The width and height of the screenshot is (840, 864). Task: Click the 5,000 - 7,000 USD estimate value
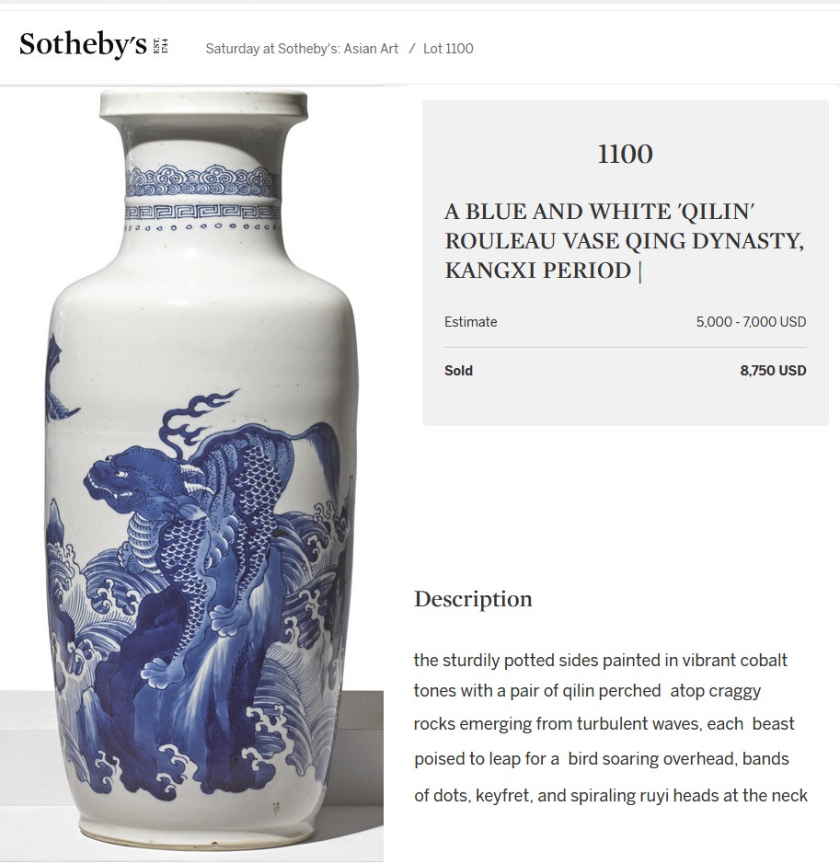click(x=751, y=322)
